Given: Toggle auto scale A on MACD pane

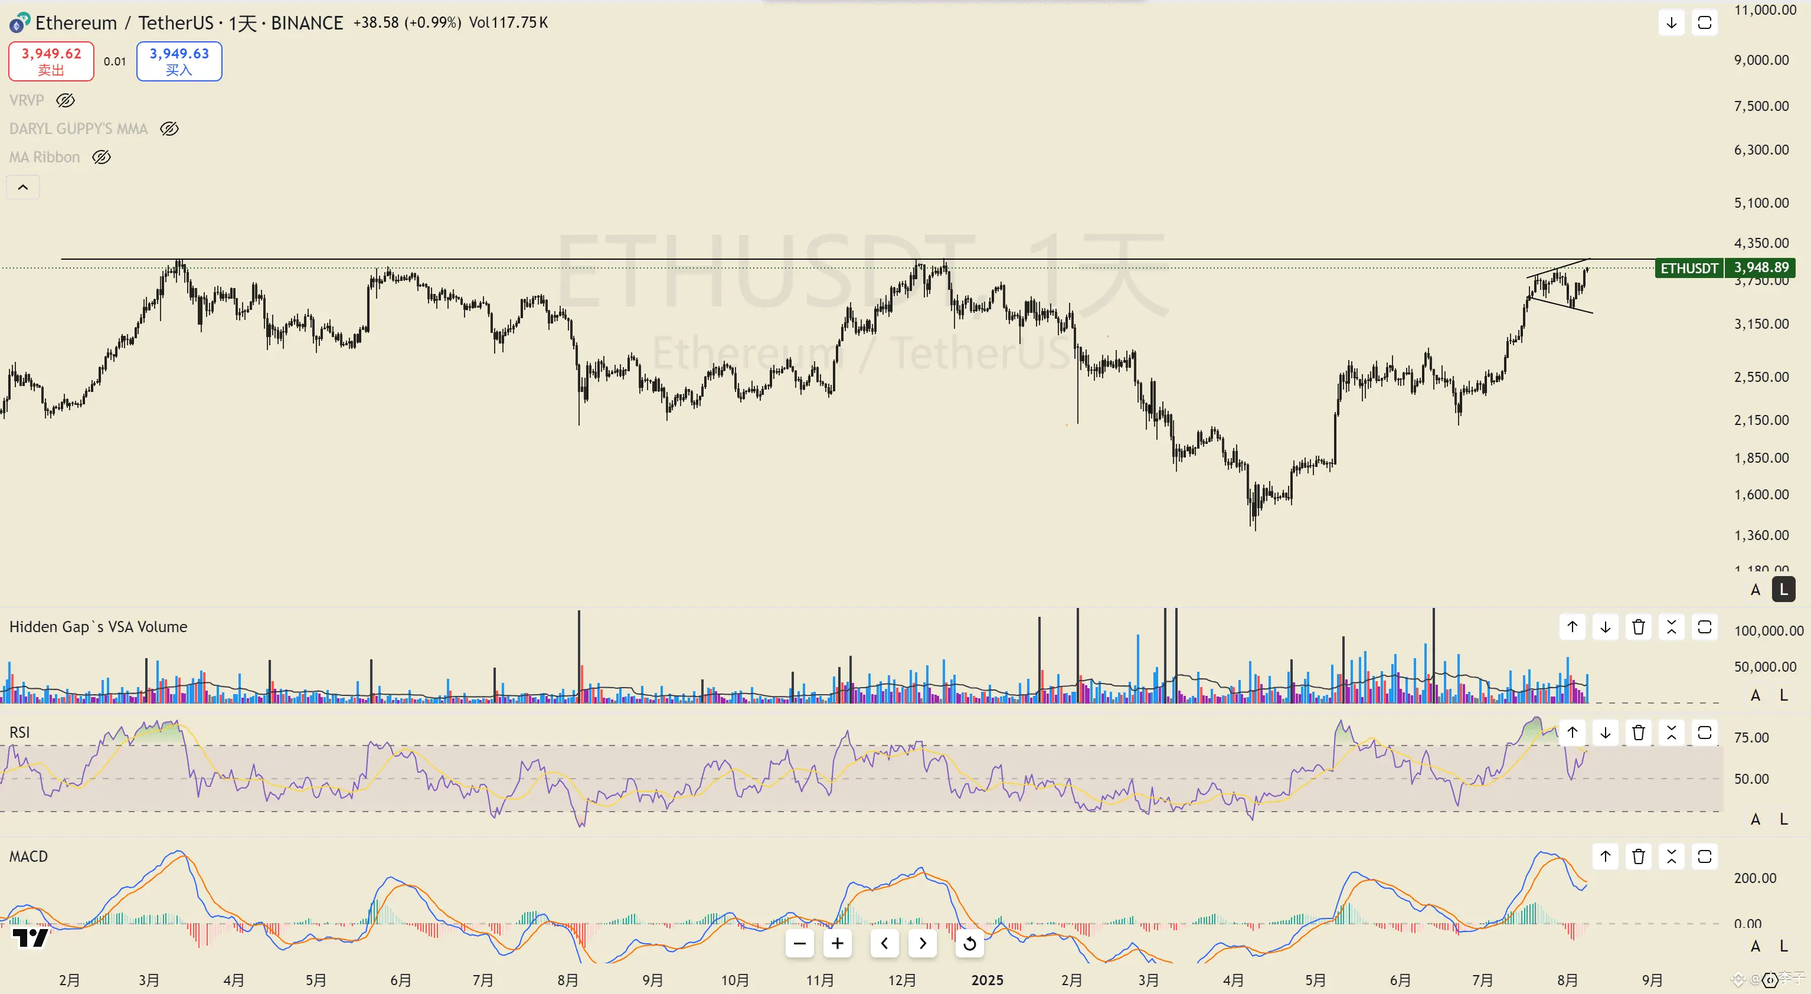Looking at the screenshot, I should click(1755, 946).
